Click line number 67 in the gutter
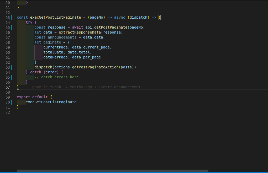This screenshot has height=173, width=268. [8, 87]
